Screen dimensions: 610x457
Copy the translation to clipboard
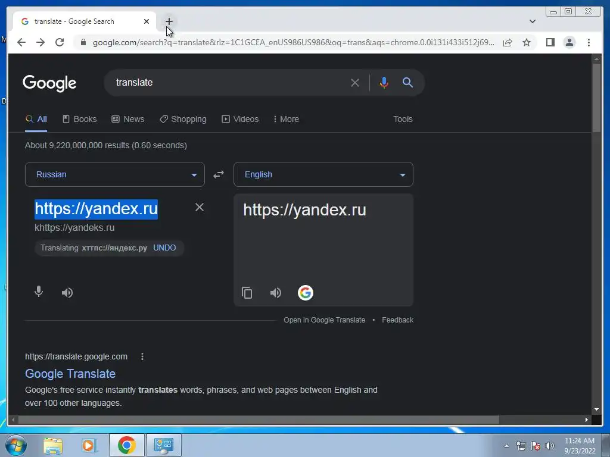pyautogui.click(x=247, y=293)
